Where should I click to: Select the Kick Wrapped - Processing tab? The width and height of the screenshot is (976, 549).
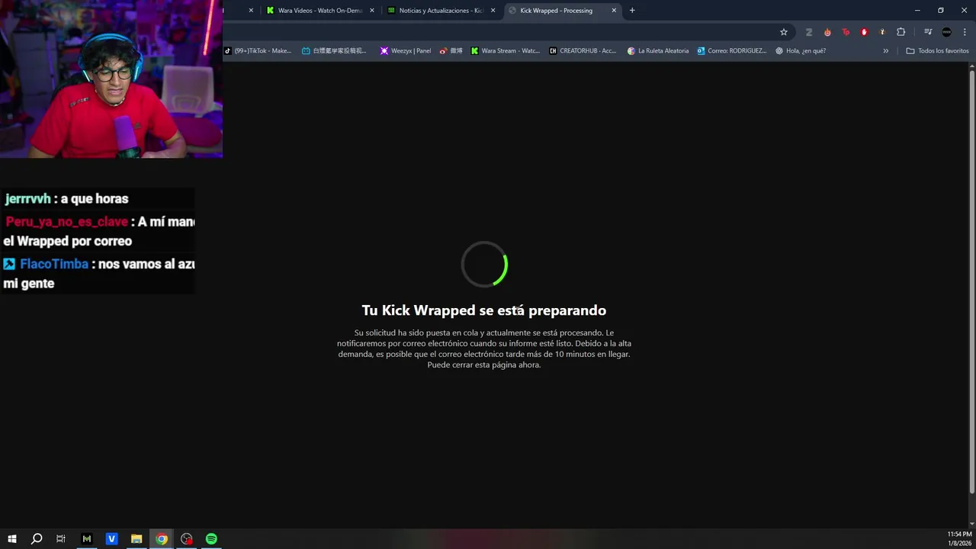561,11
